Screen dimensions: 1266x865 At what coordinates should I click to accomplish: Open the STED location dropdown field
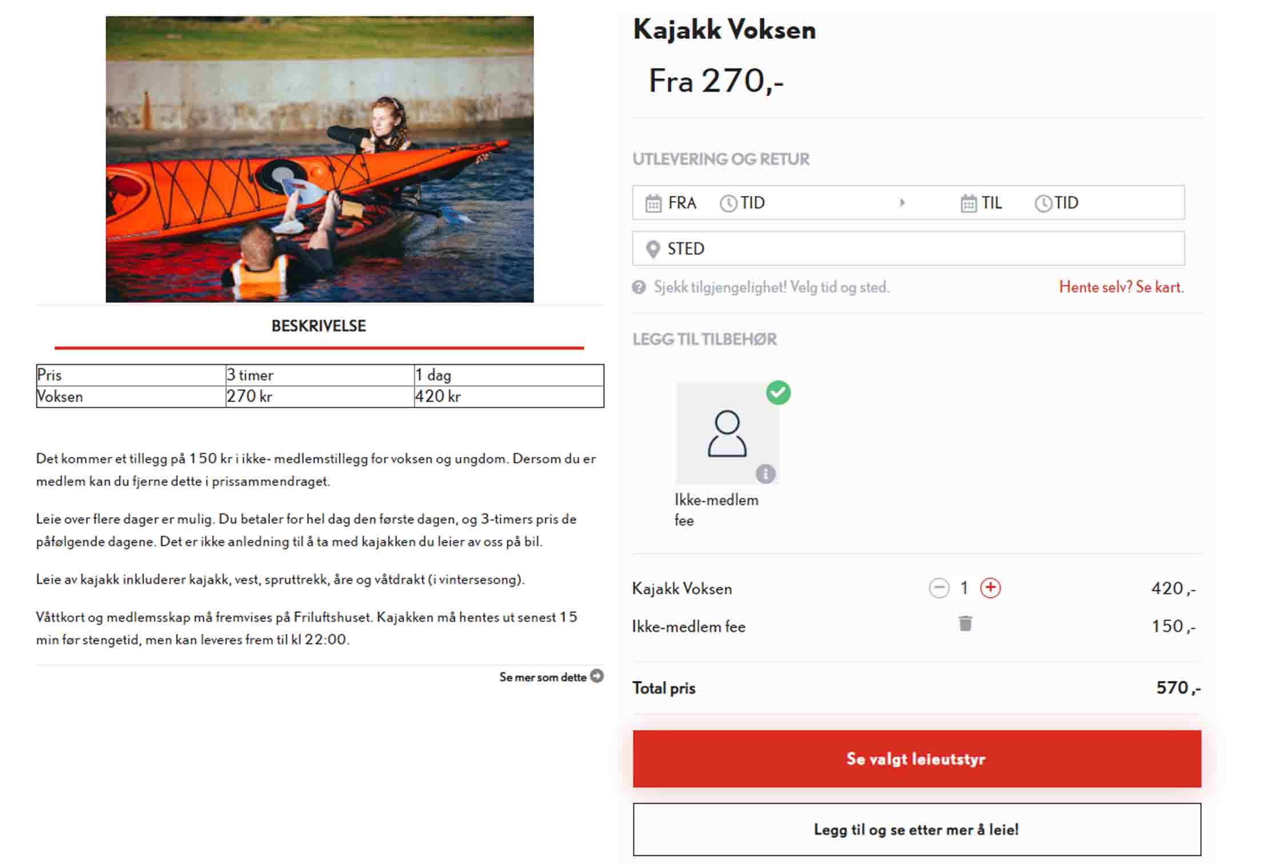[908, 249]
